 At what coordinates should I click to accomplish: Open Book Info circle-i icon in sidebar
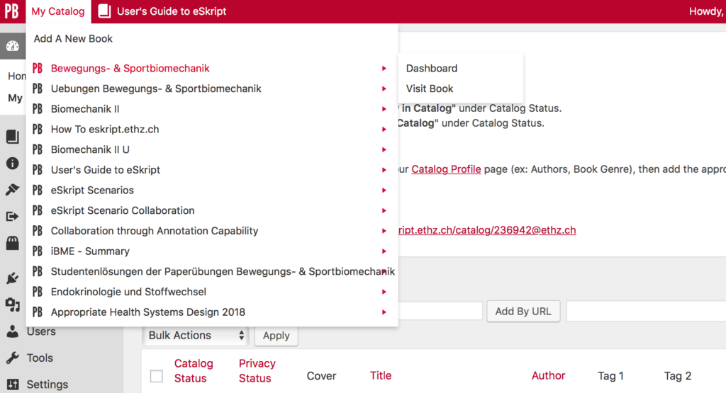pos(13,163)
